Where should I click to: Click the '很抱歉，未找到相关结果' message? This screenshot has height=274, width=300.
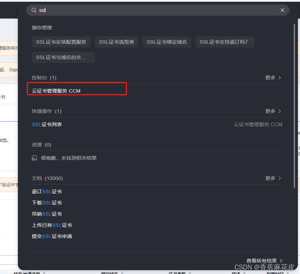(69, 158)
